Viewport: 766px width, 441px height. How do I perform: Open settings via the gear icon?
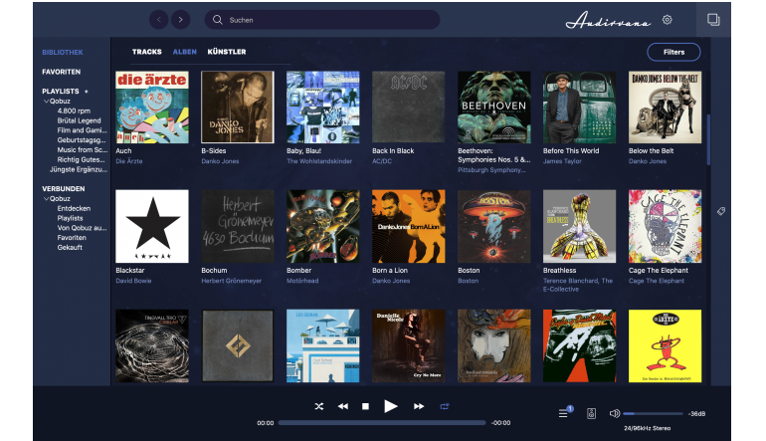pos(667,20)
